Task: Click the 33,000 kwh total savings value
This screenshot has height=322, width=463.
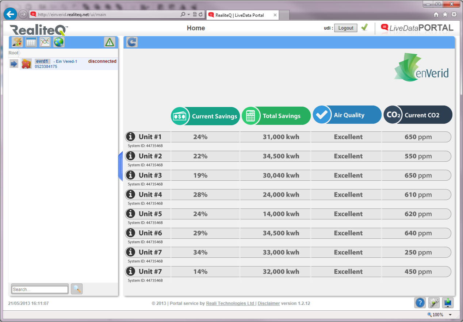Action: (281, 252)
